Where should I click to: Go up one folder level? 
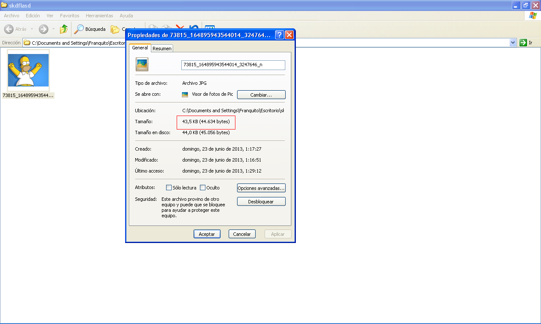tap(64, 29)
